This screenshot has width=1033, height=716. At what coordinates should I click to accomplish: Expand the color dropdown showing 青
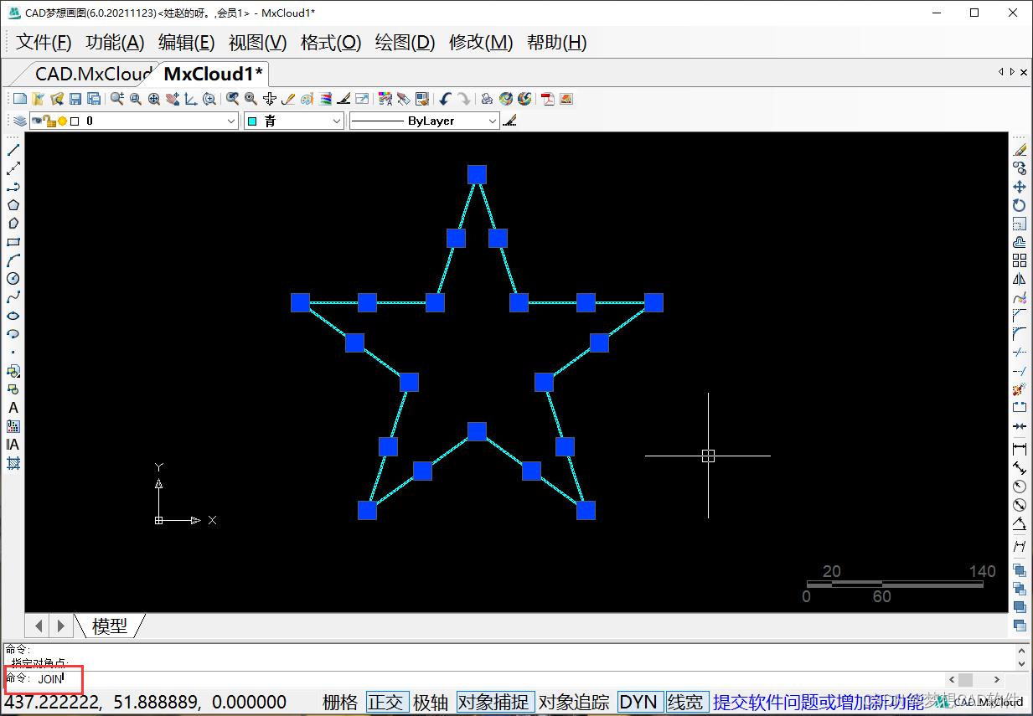pos(337,121)
